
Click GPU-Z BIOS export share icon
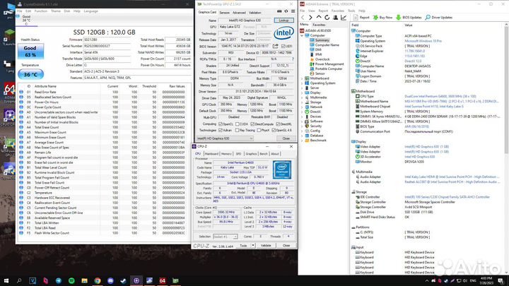click(x=275, y=46)
